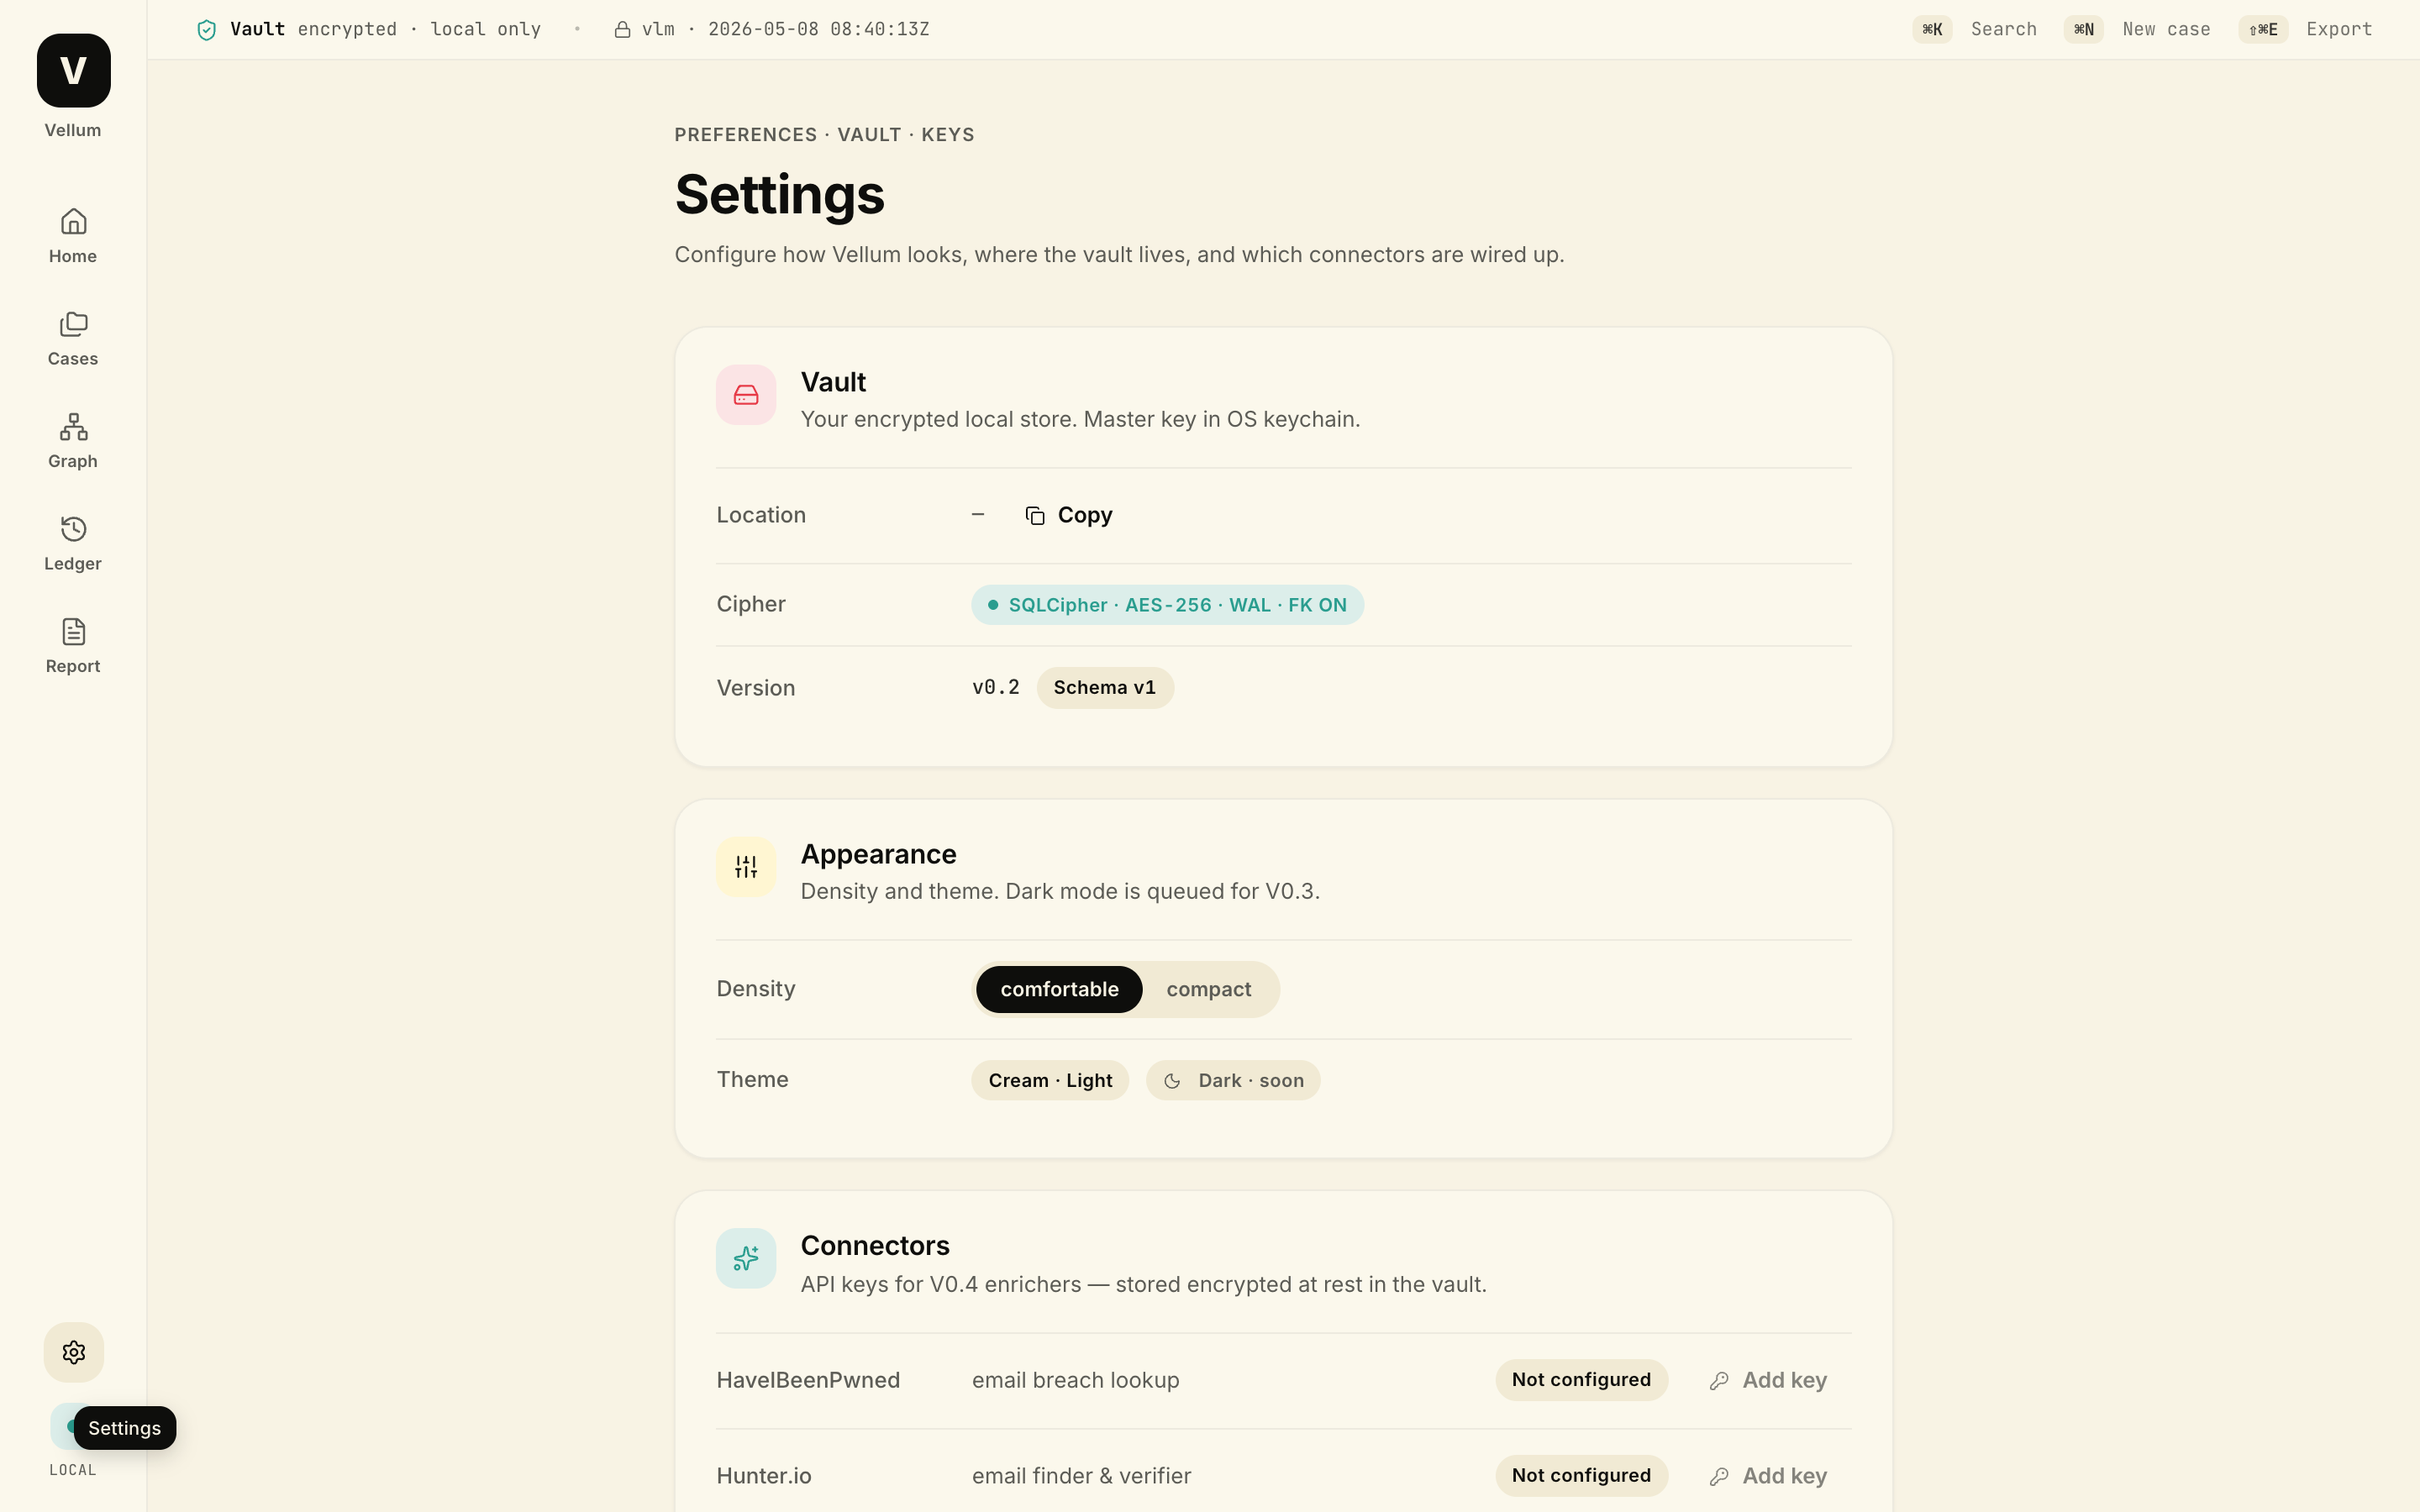Click the email breach lookup description
The image size is (2420, 1512).
[x=1075, y=1380]
